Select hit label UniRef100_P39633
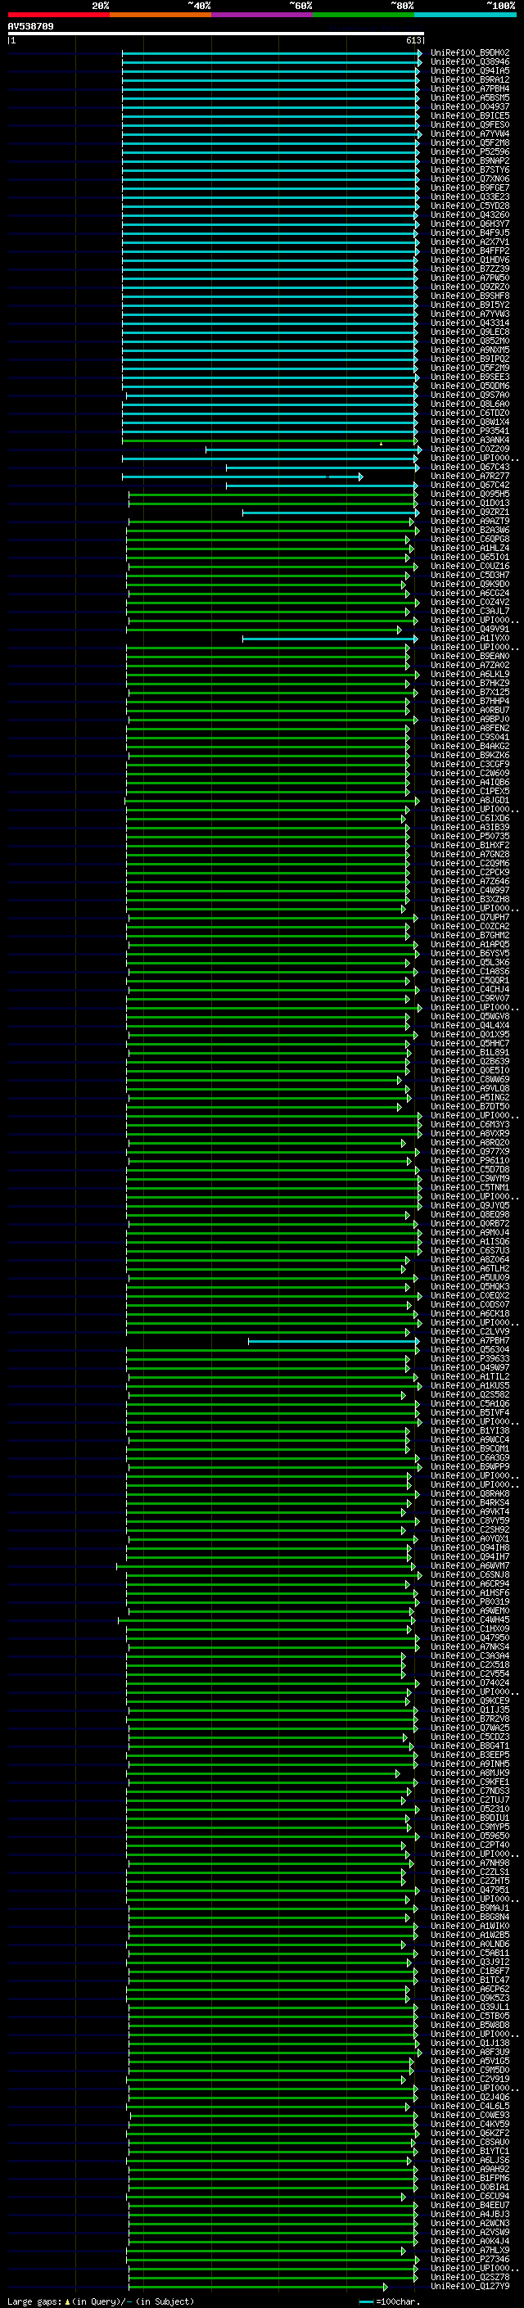This screenshot has width=524, height=2308. click(470, 1358)
